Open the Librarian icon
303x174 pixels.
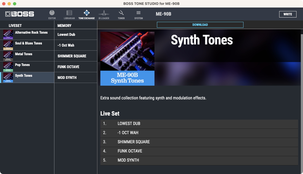[x=69, y=13]
